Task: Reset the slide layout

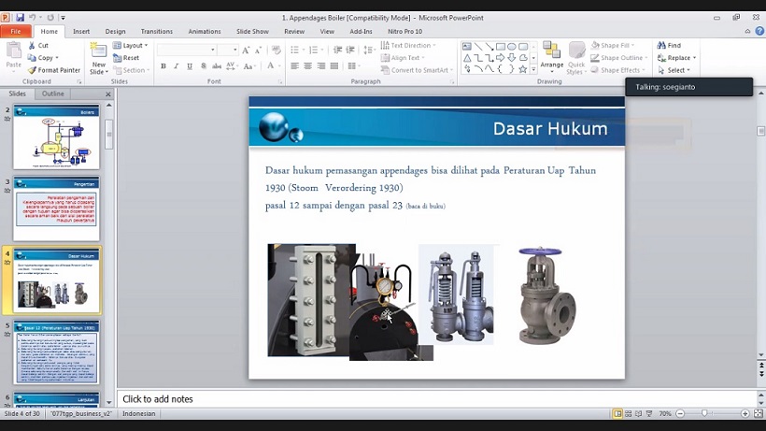Action: click(126, 58)
